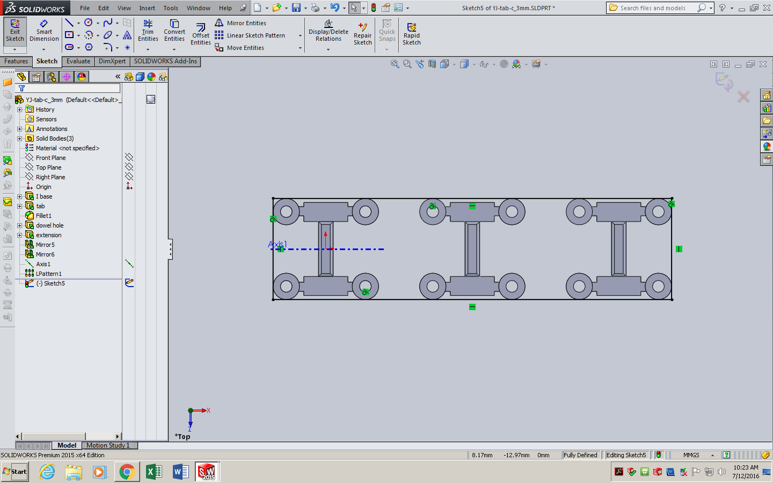Viewport: 773px width, 483px height.
Task: Toggle Hide/Show Items in view toolbar
Action: [x=485, y=63]
